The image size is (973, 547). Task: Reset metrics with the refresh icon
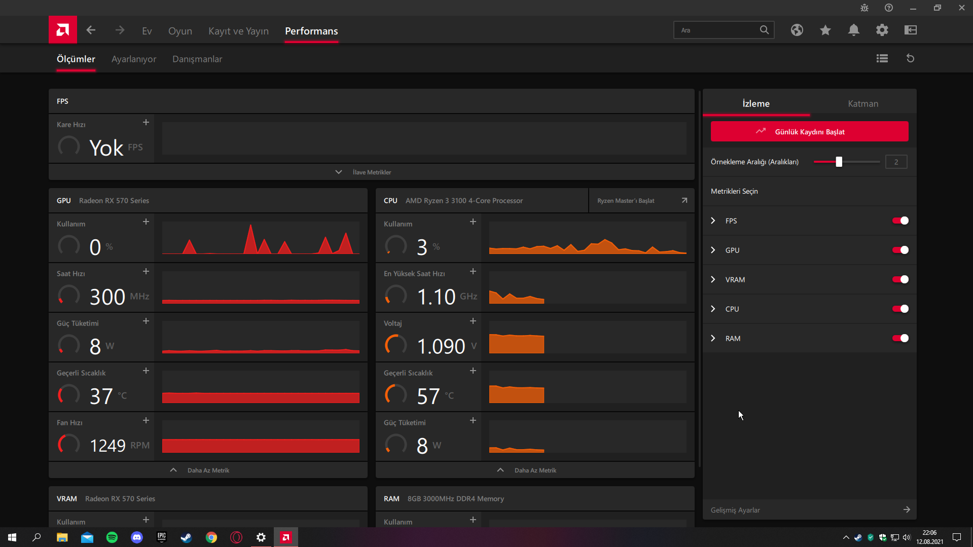pyautogui.click(x=911, y=58)
